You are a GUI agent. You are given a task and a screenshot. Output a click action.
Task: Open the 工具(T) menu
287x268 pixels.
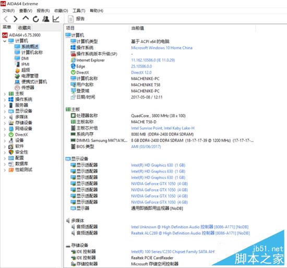[79, 11]
